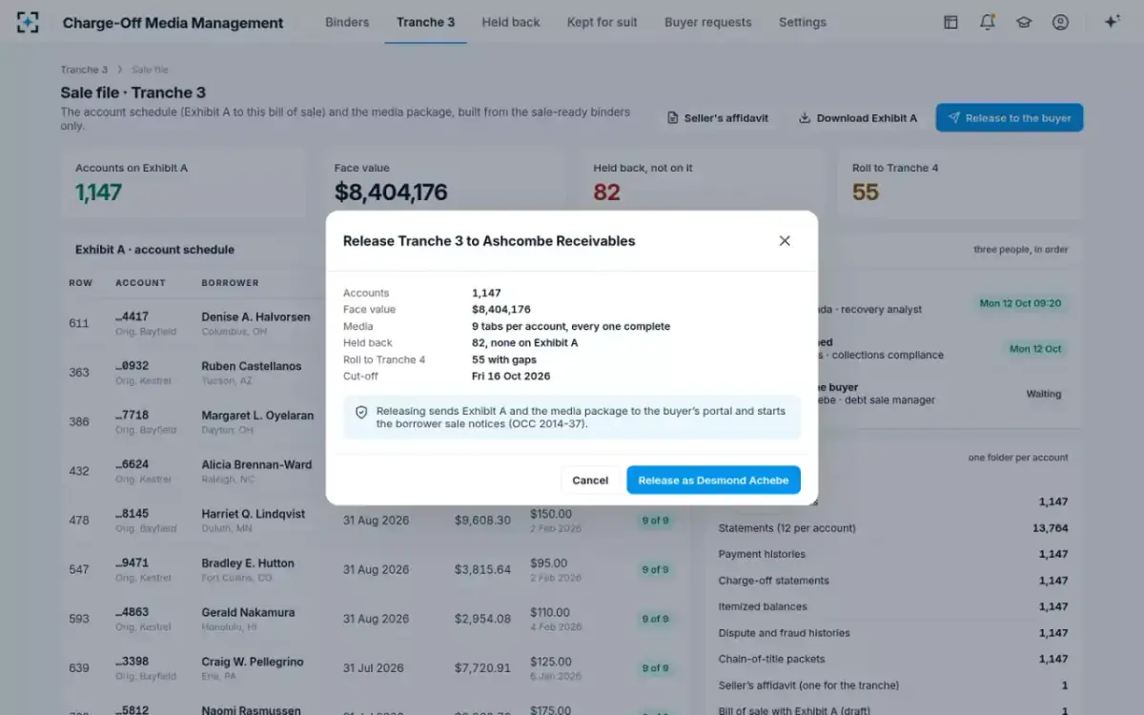
Task: Open the notifications bell
Action: (988, 22)
